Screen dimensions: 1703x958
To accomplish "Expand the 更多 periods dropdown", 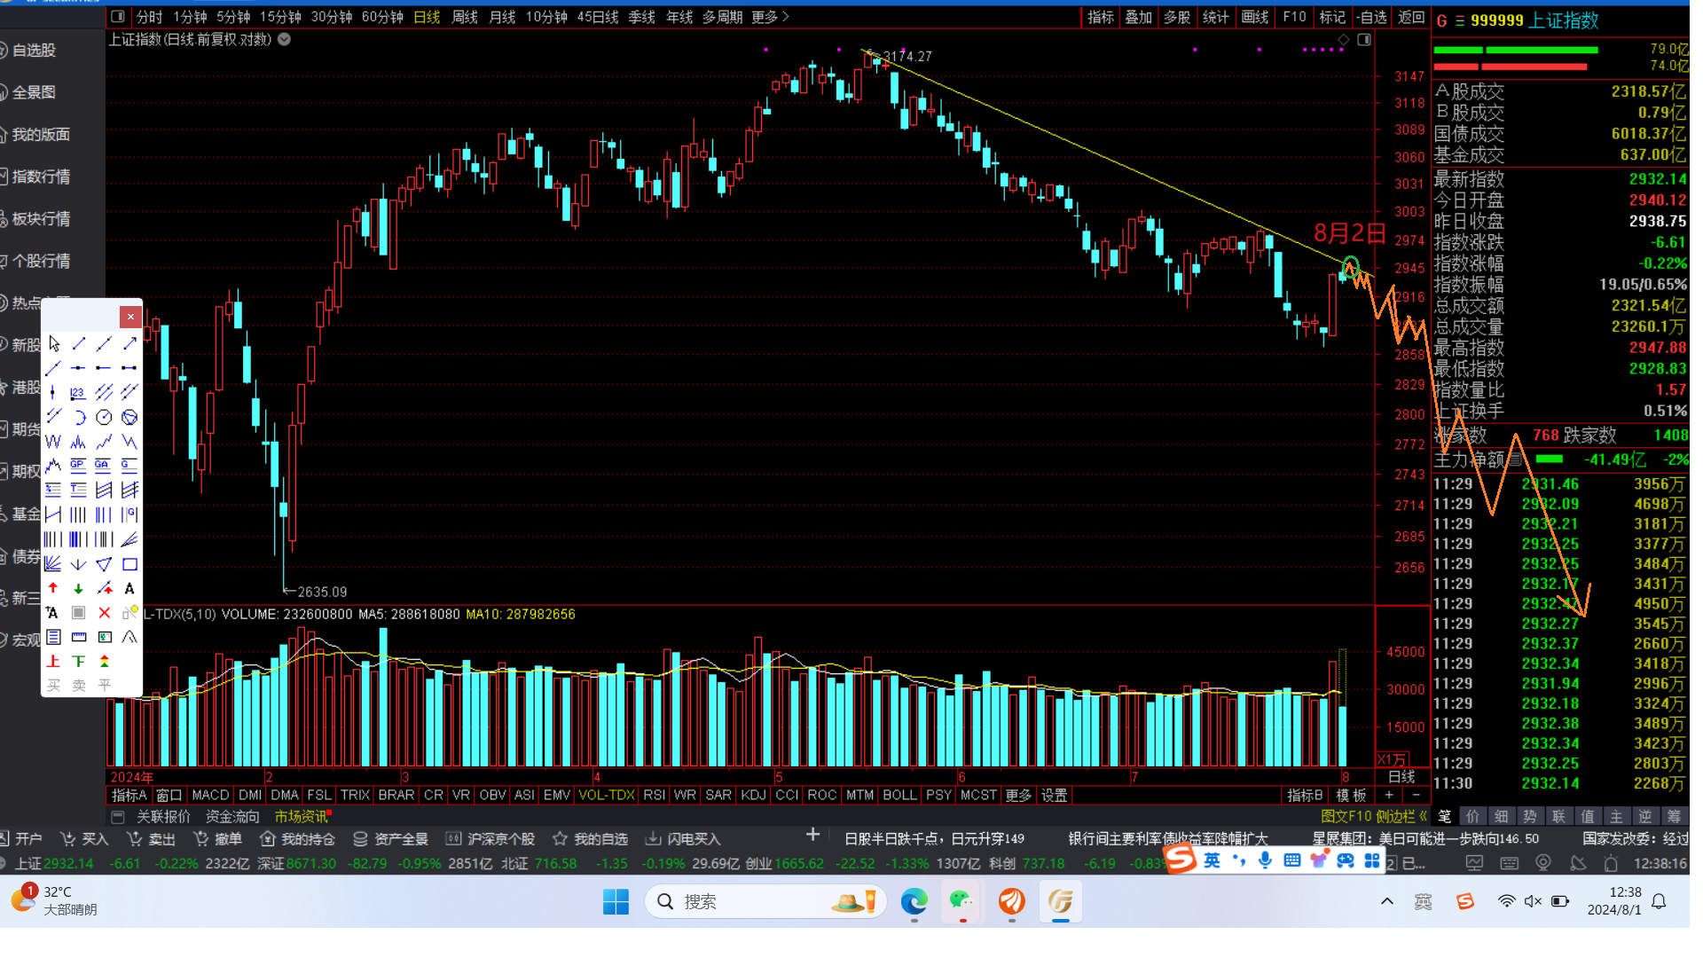I will 769,17.
